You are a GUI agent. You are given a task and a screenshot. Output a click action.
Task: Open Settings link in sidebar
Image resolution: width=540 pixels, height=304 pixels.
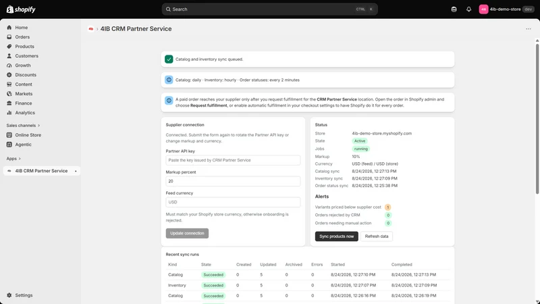pyautogui.click(x=24, y=295)
